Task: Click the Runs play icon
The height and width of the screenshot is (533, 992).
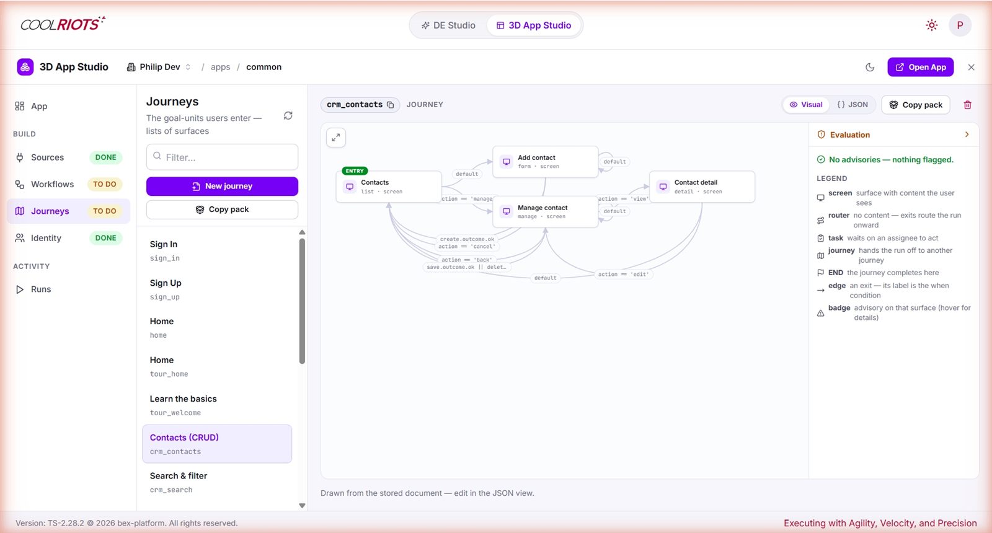Action: (20, 289)
